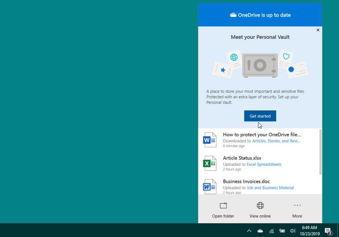Click the View online globe icon
339x237 pixels.
tap(260, 205)
